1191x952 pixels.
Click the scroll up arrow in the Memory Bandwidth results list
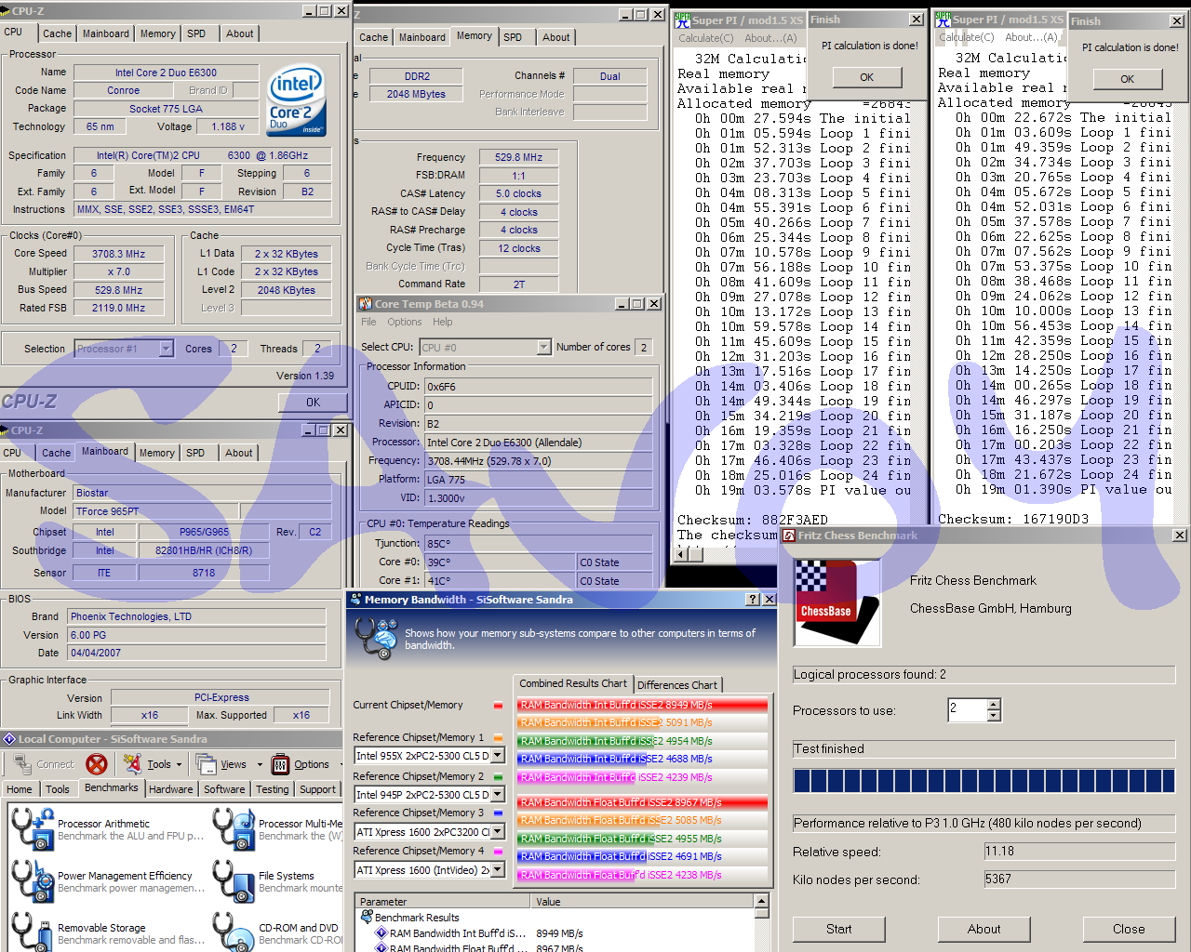[x=762, y=902]
